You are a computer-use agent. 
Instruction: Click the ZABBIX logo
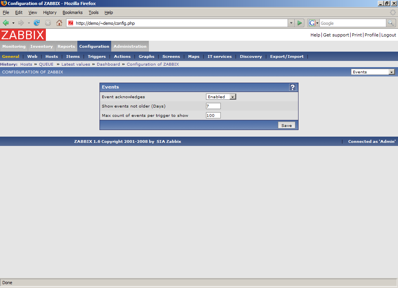pyautogui.click(x=23, y=35)
